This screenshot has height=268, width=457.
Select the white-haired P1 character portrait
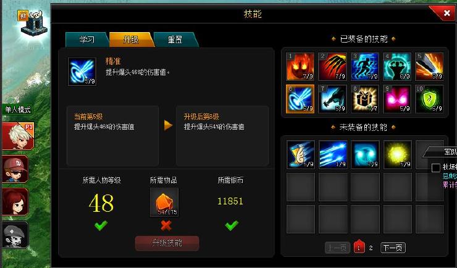(x=18, y=136)
